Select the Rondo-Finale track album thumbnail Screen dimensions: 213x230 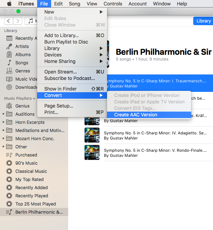pos(92,152)
